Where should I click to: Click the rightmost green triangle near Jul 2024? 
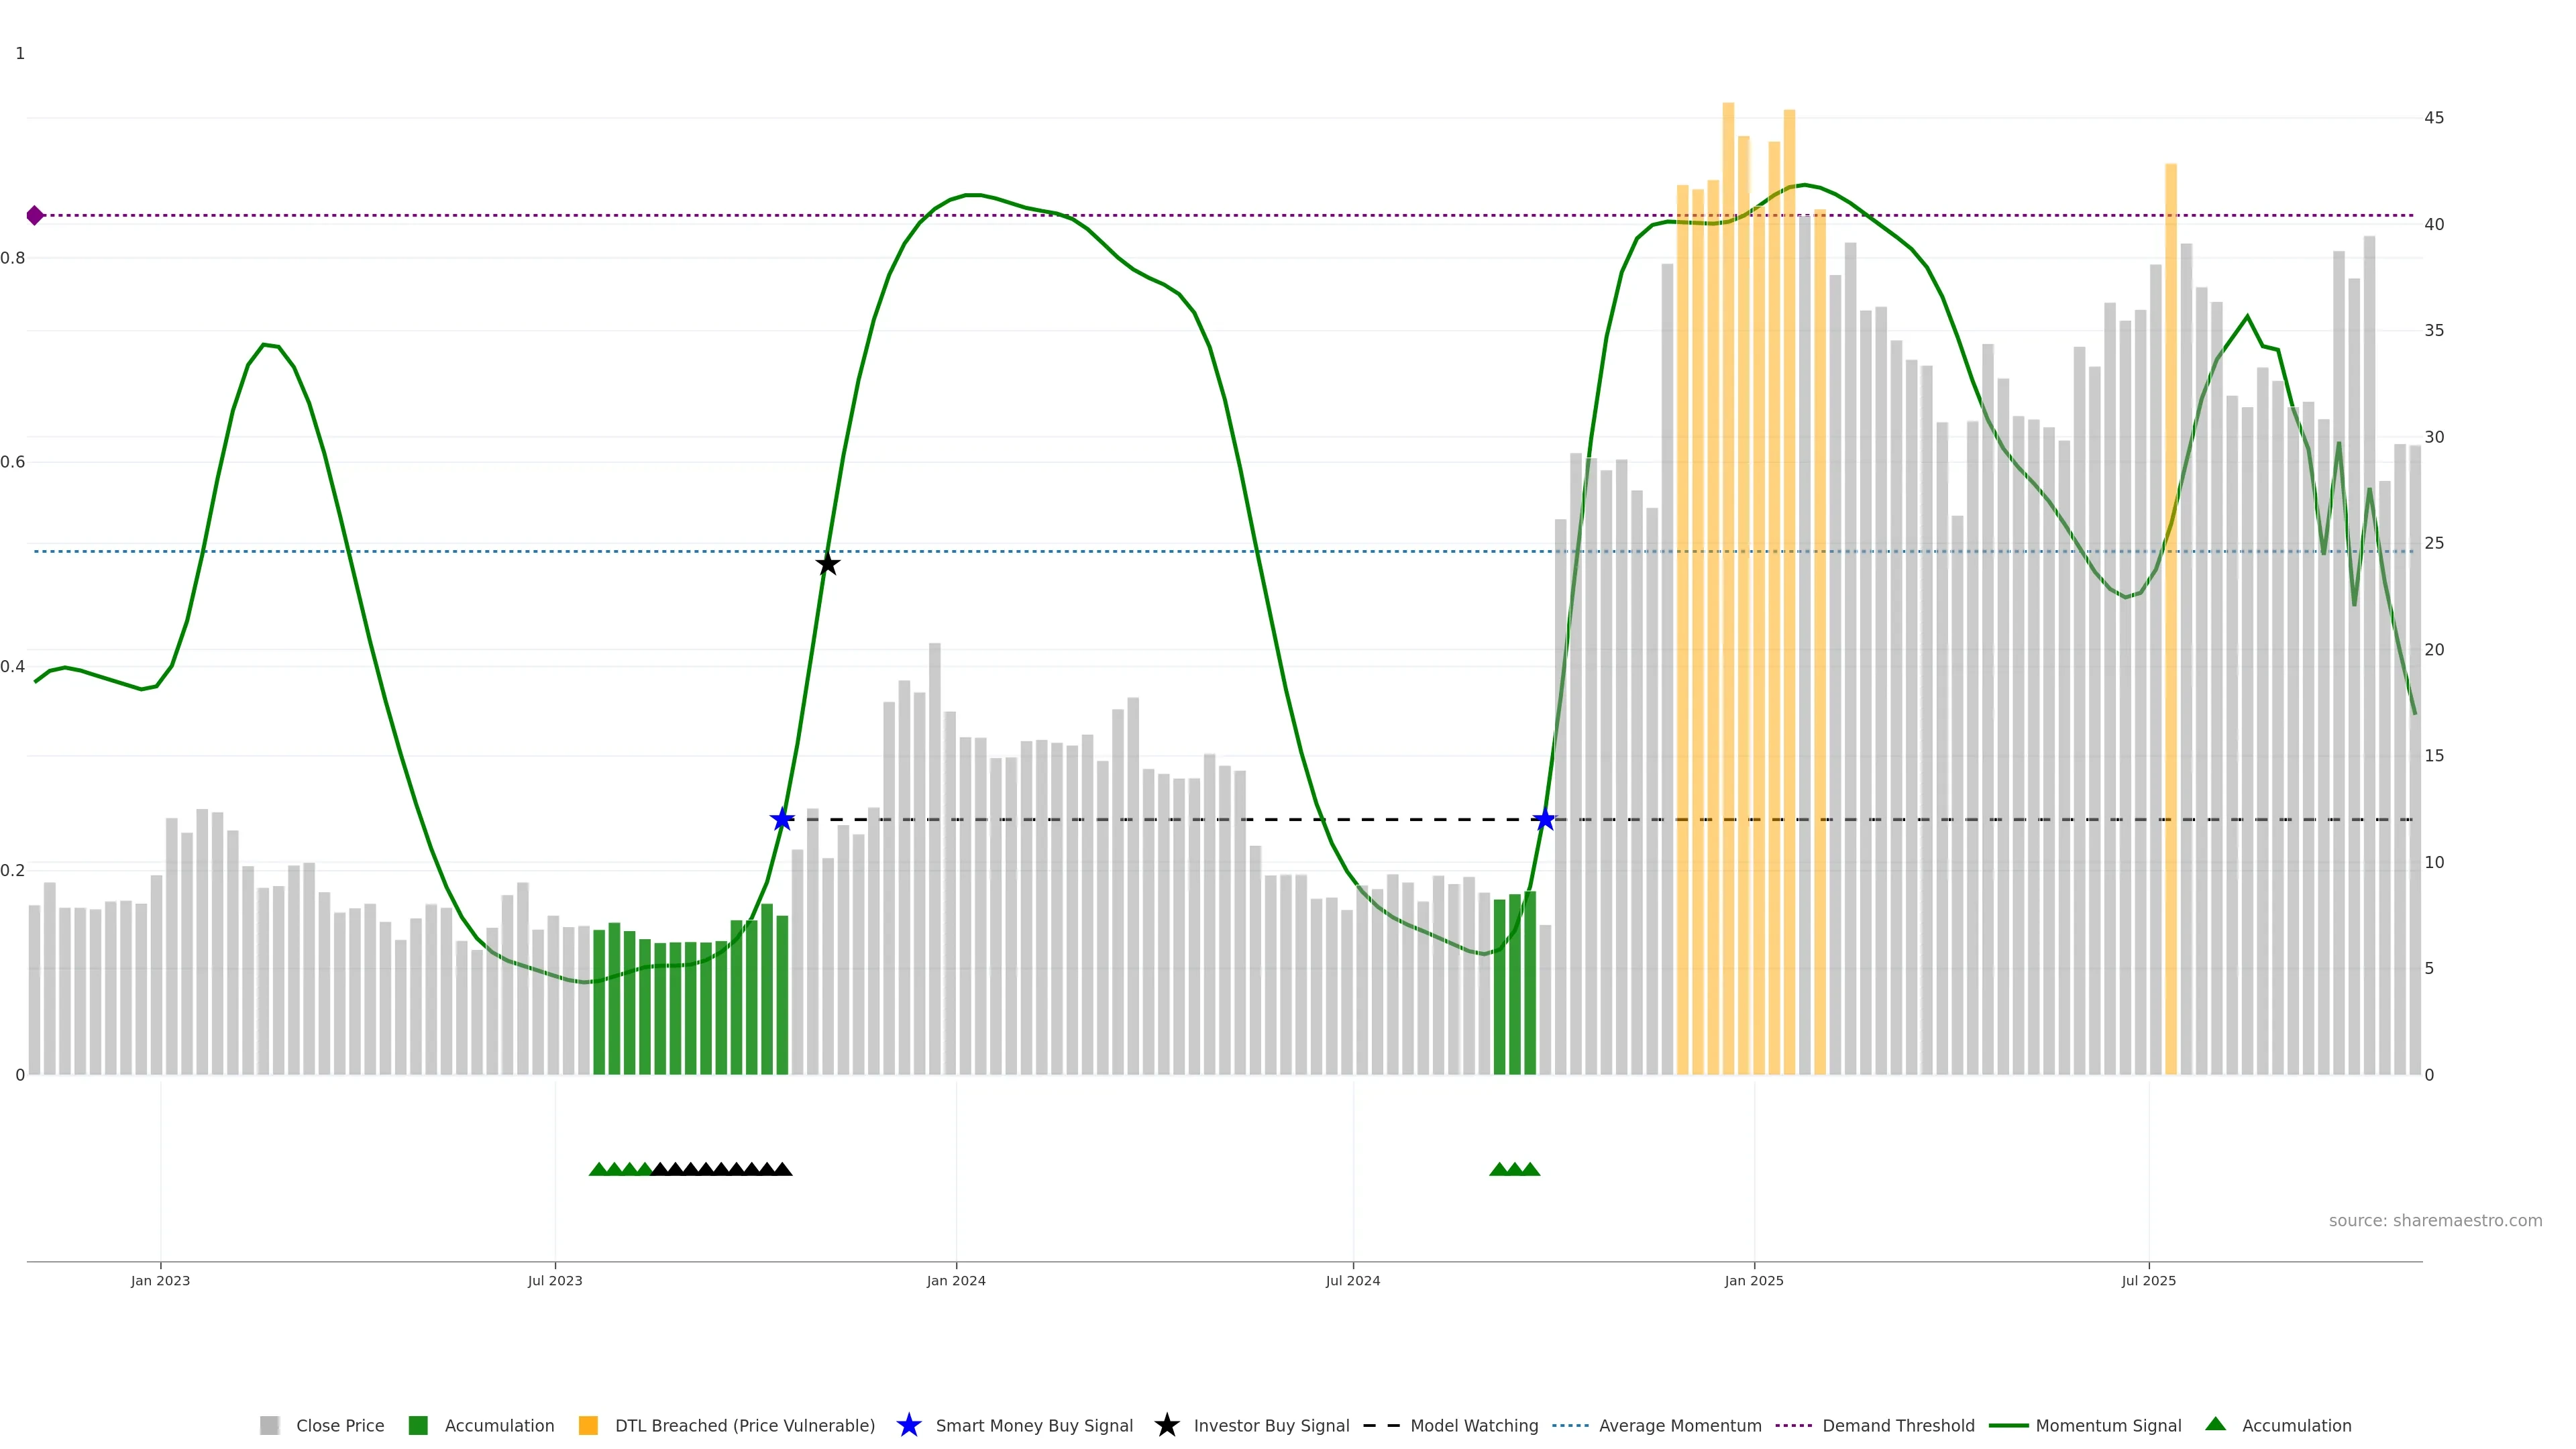coord(1530,1169)
